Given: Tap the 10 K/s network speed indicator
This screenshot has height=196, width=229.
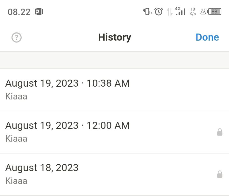Looking at the screenshot, I should pyautogui.click(x=193, y=12).
